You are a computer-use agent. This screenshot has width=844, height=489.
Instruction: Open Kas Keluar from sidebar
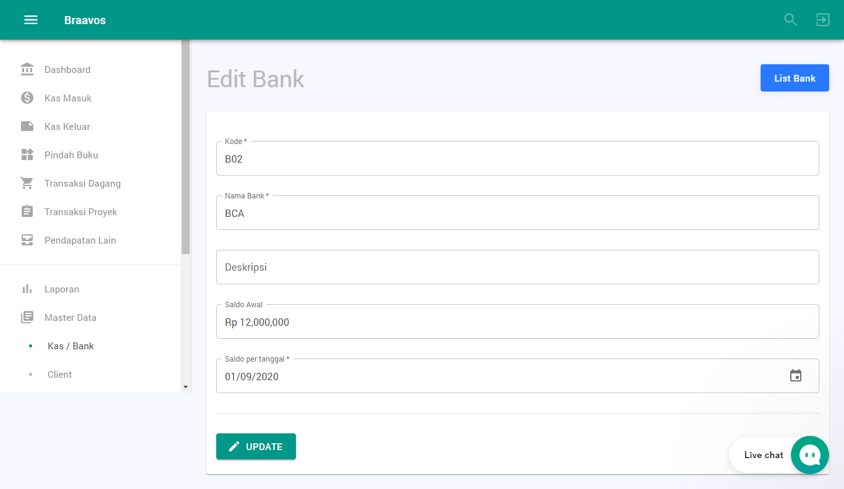[x=67, y=127]
